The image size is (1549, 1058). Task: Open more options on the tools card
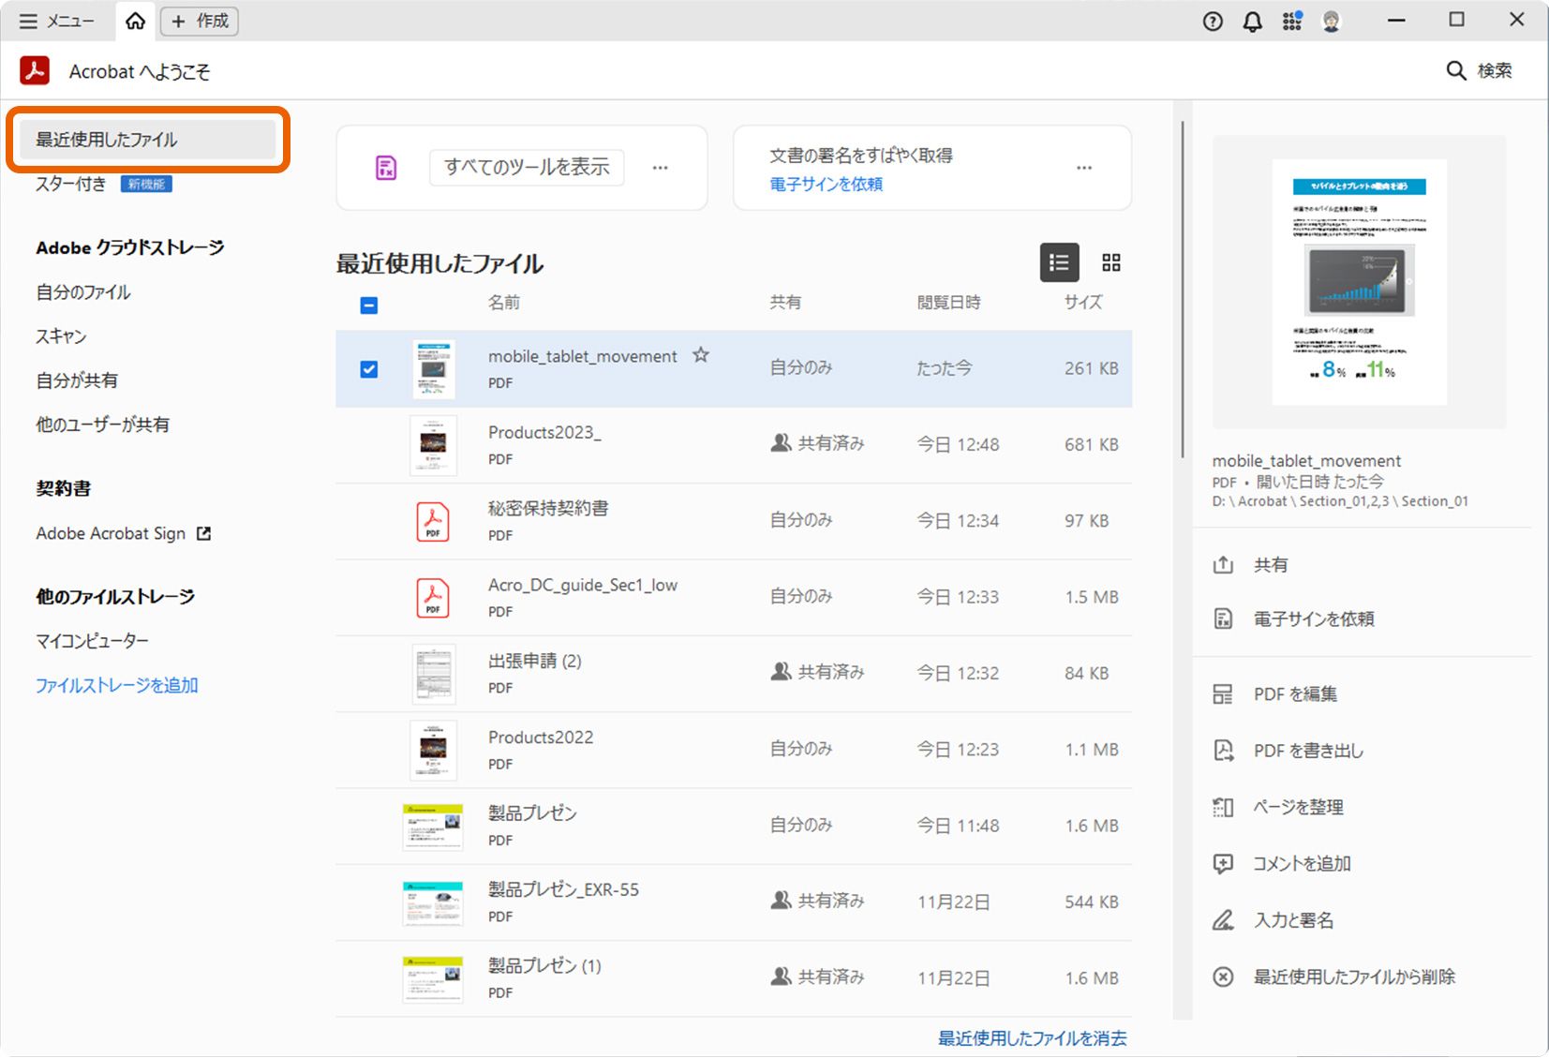click(661, 168)
